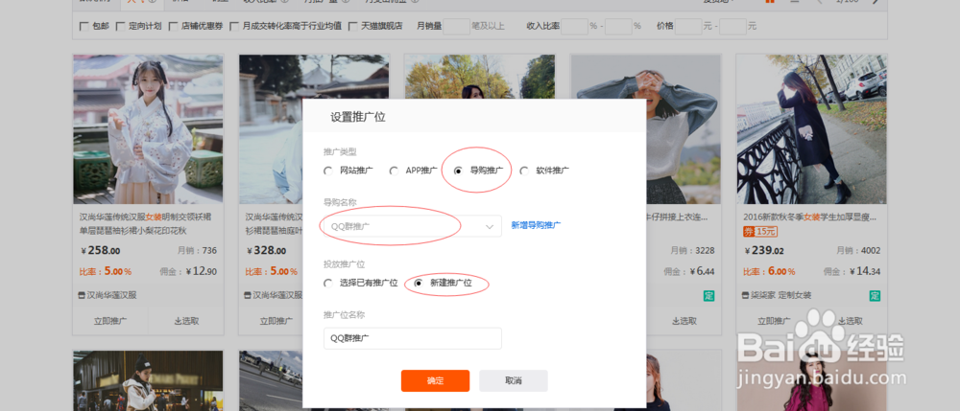Viewport: 960px width, 411px height.
Task: Click the 比率:6.00% text
Action: 769,271
